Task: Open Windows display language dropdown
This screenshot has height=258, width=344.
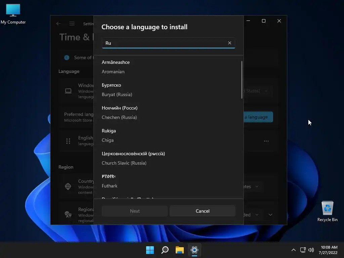Action: click(x=258, y=91)
